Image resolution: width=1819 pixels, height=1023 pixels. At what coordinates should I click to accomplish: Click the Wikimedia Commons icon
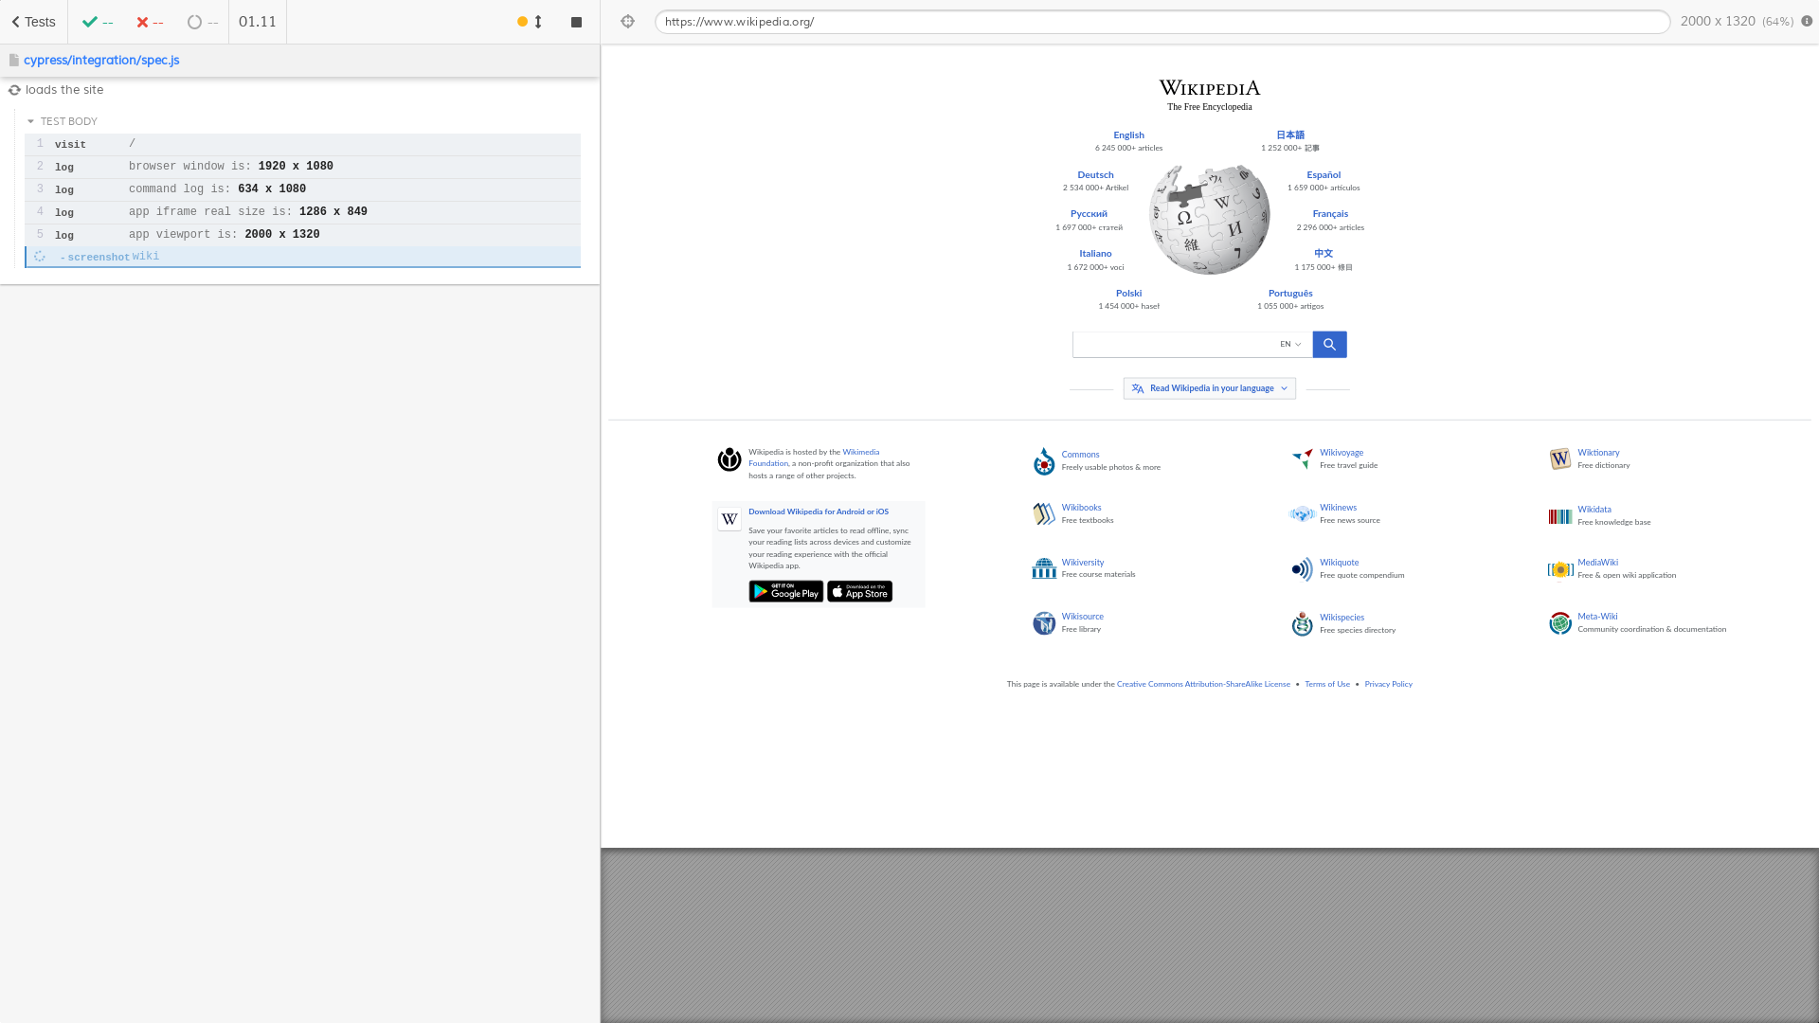click(x=1044, y=461)
